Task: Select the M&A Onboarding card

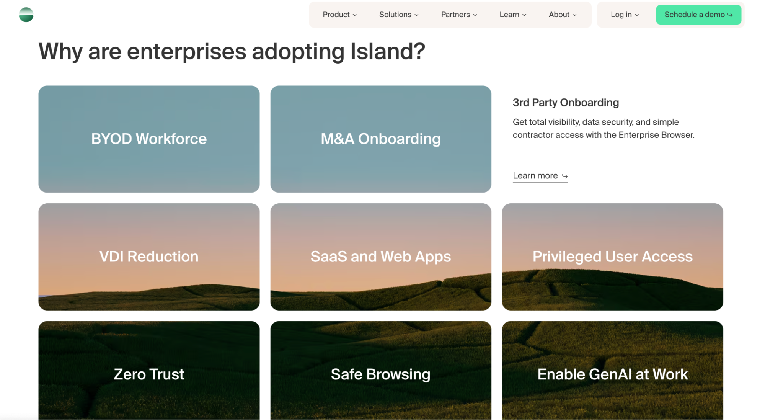Action: pyautogui.click(x=381, y=139)
